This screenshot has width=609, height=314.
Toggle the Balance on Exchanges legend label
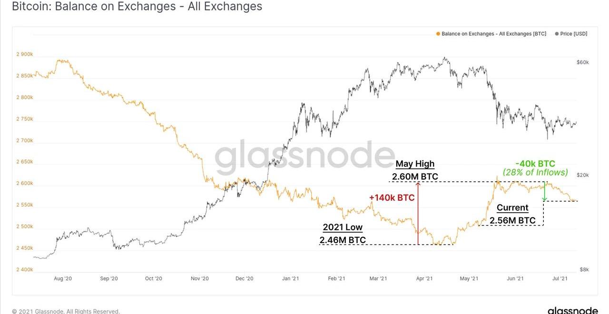493,34
